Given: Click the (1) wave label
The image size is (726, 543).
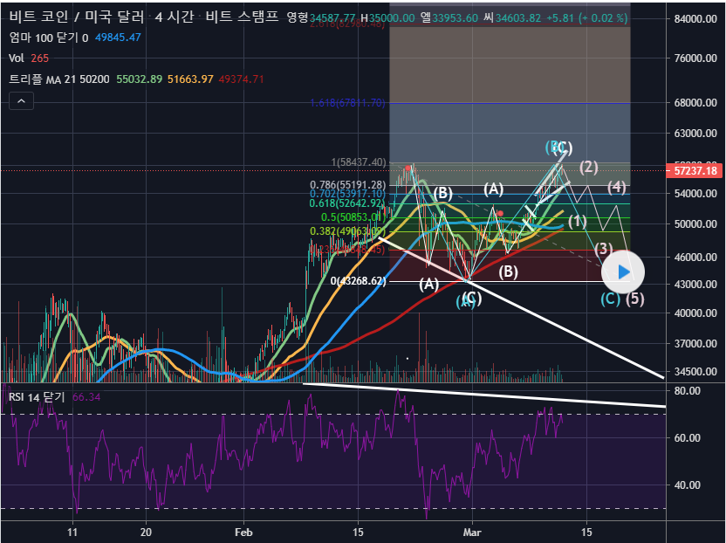Looking at the screenshot, I should point(577,221).
